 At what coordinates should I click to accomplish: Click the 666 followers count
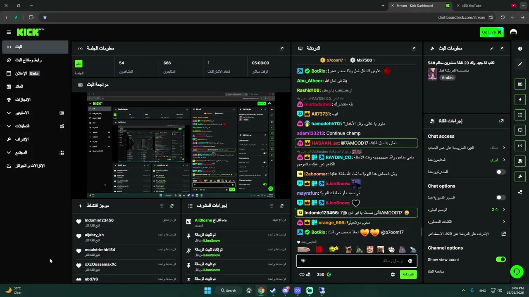coord(167,63)
